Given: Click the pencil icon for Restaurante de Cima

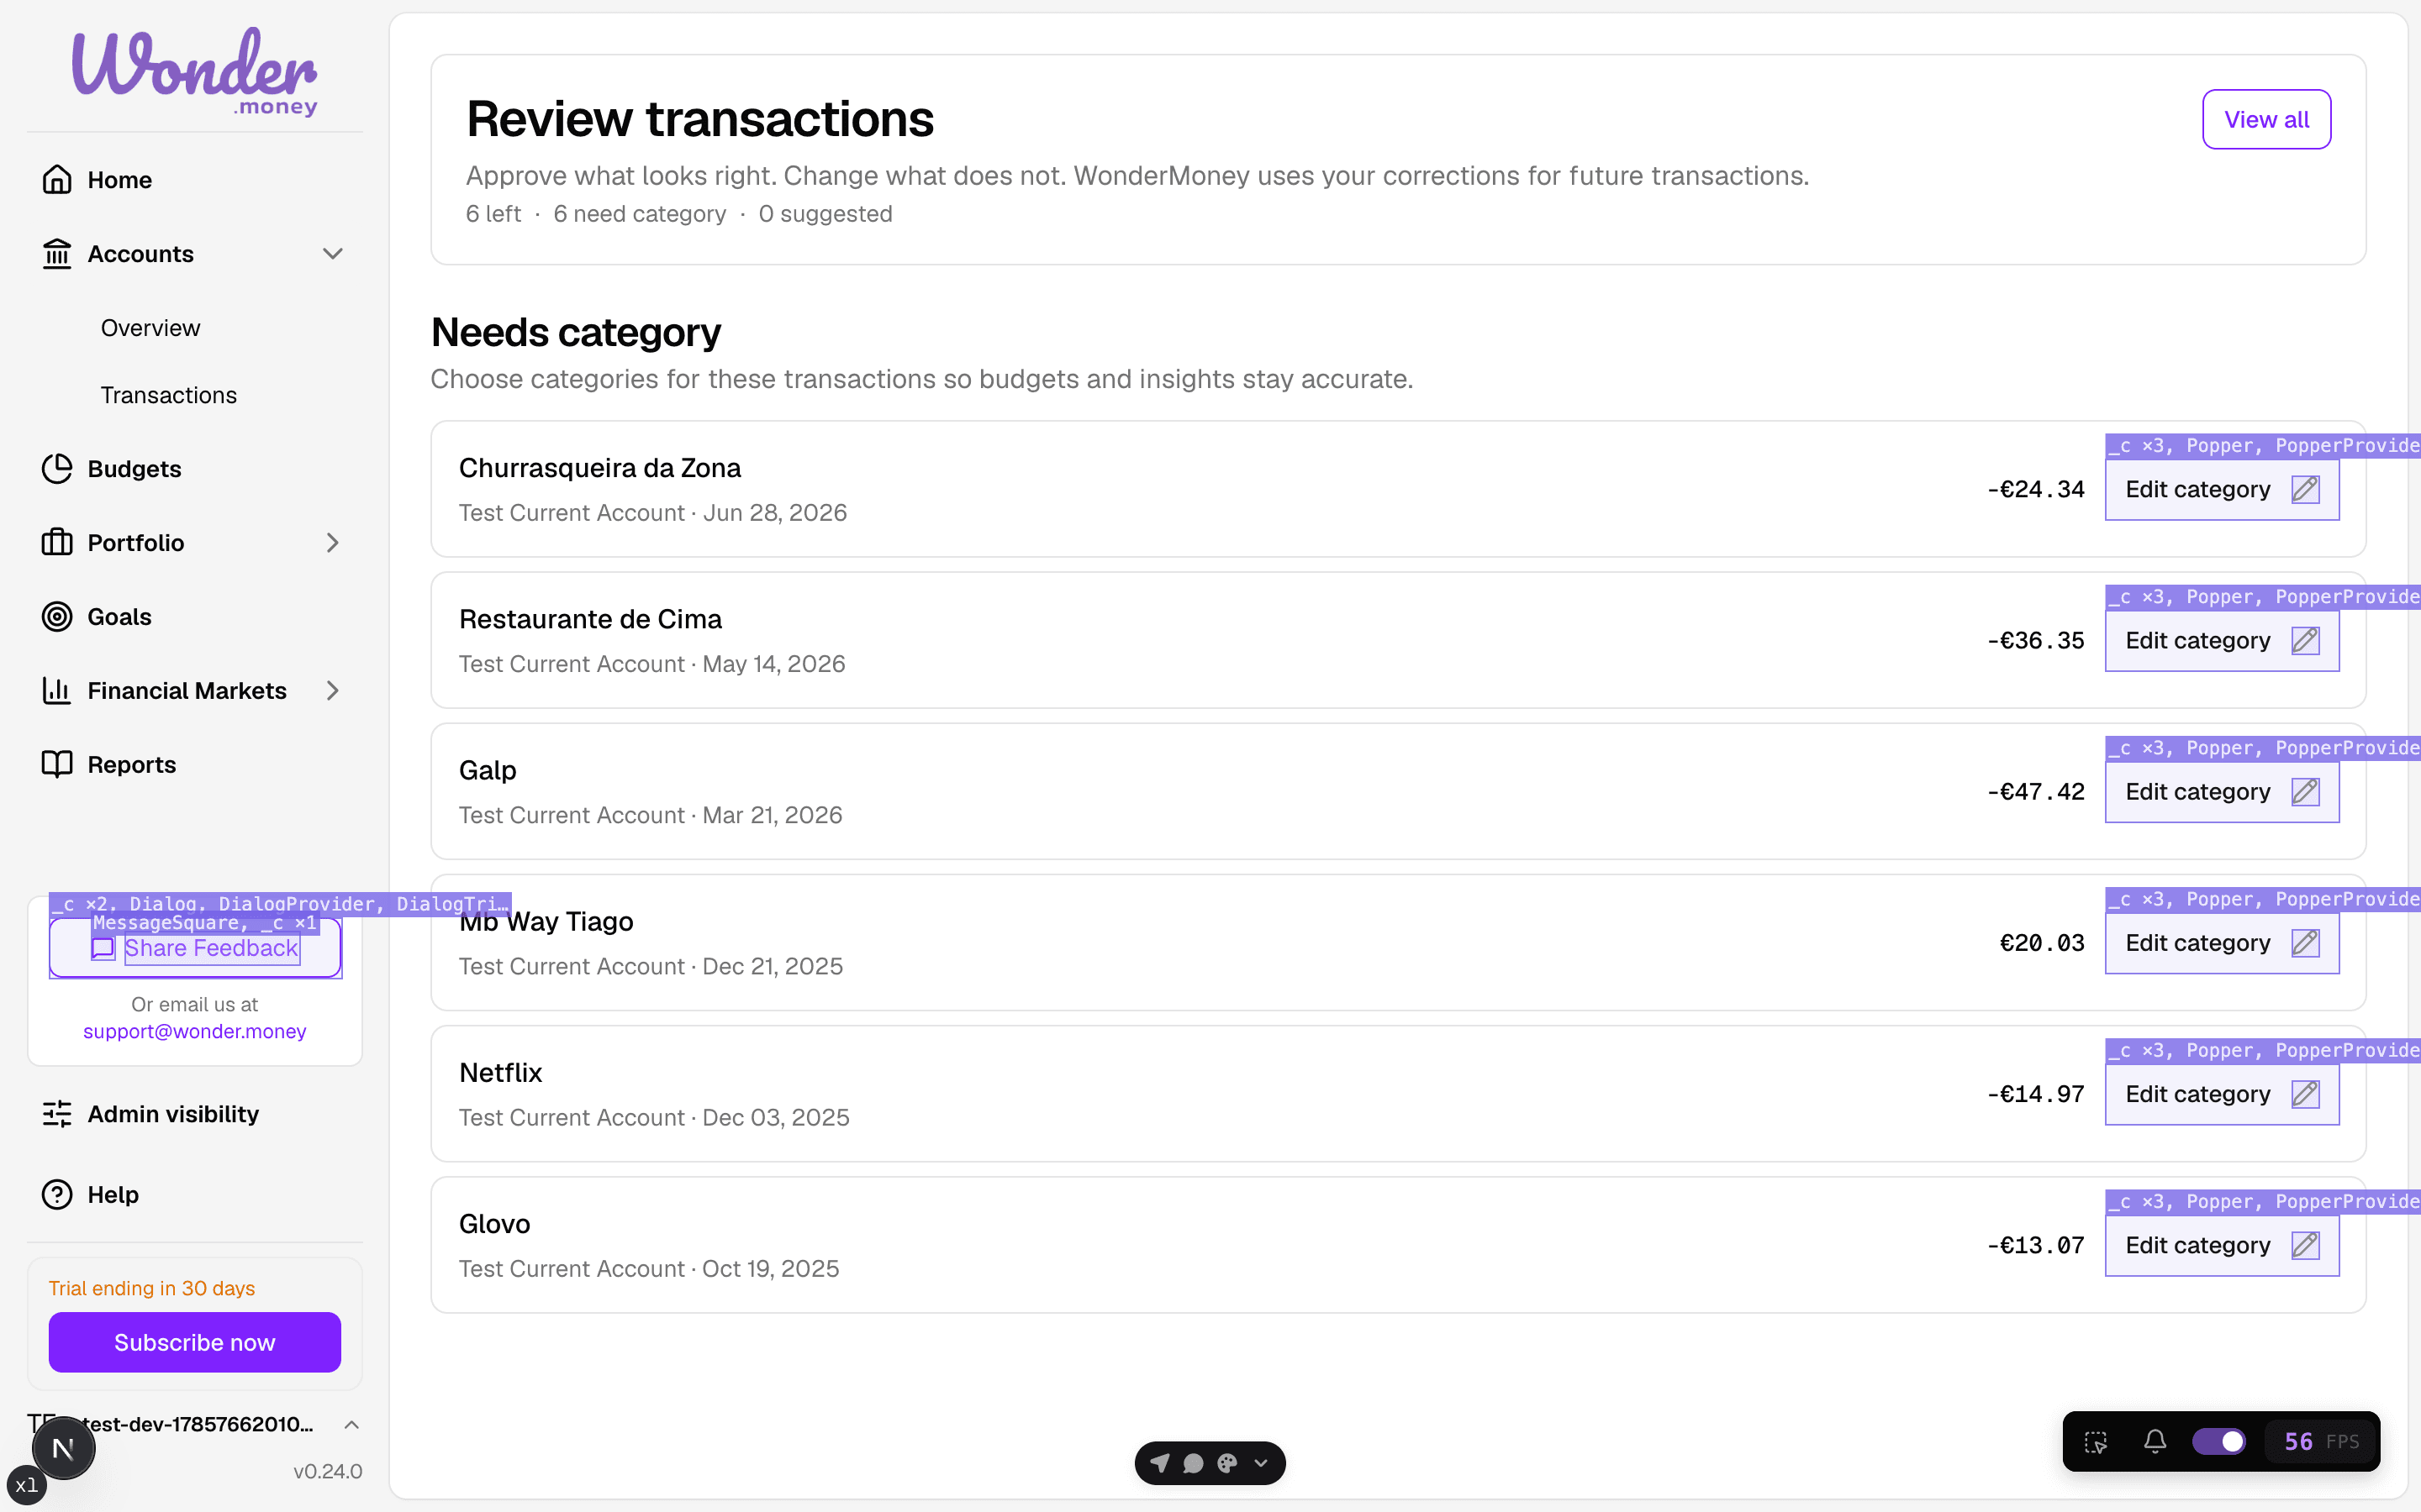Looking at the screenshot, I should 2305,641.
